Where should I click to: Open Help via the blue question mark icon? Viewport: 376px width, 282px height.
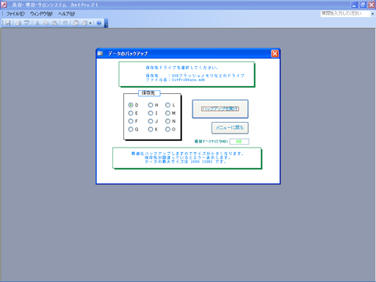(x=99, y=23)
